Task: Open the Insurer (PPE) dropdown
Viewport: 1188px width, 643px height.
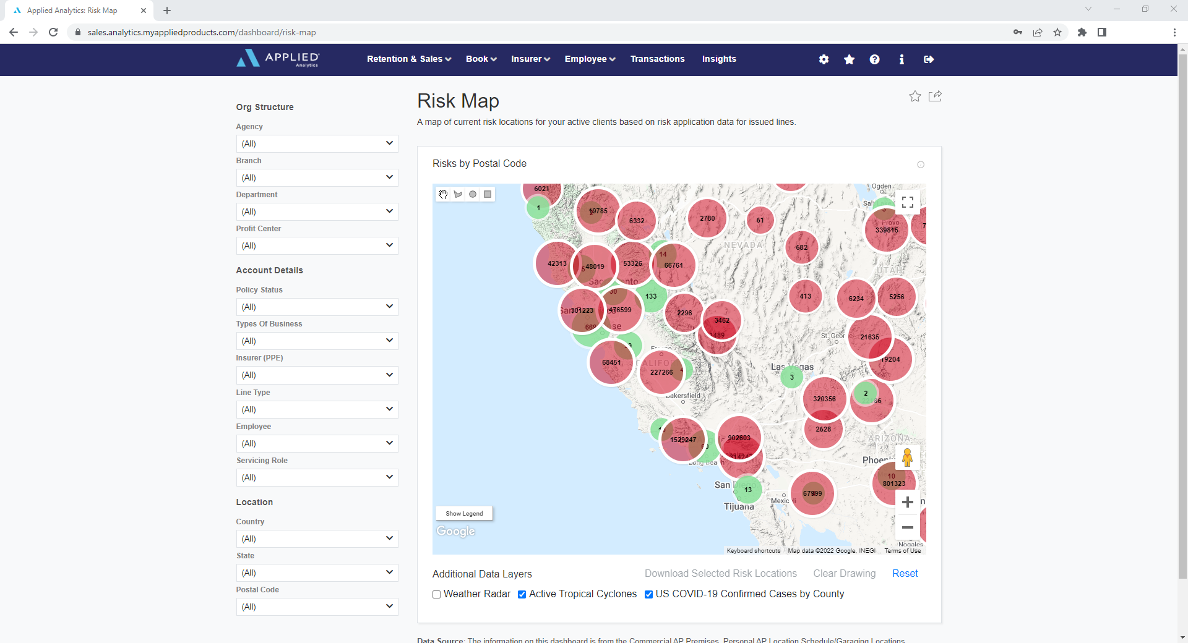Action: [317, 375]
